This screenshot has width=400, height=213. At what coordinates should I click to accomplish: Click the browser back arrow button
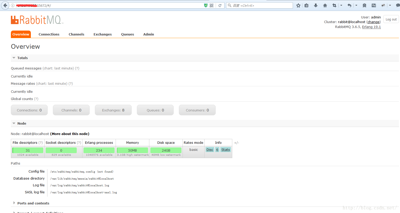(x=5, y=5)
